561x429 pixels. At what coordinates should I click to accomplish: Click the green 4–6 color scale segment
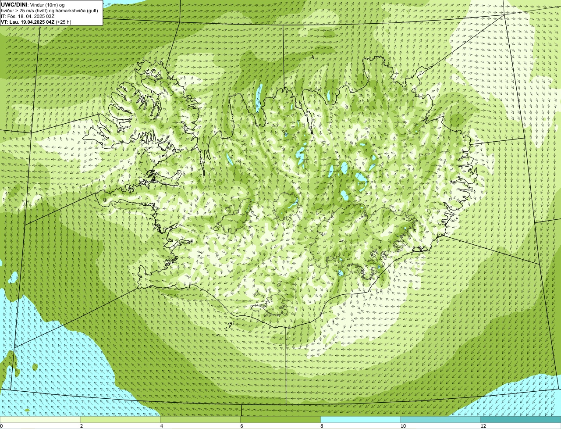[200, 420]
